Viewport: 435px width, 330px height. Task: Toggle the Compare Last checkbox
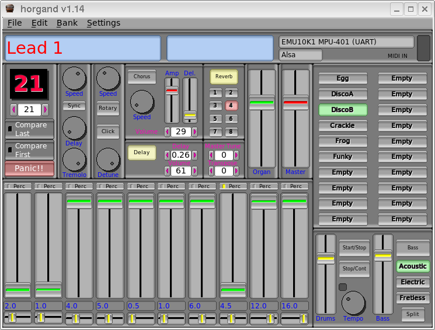[10, 129]
